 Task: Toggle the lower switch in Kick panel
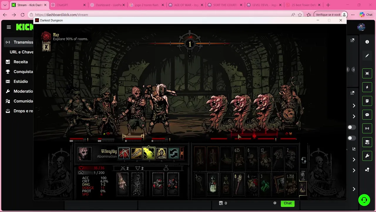(352, 138)
